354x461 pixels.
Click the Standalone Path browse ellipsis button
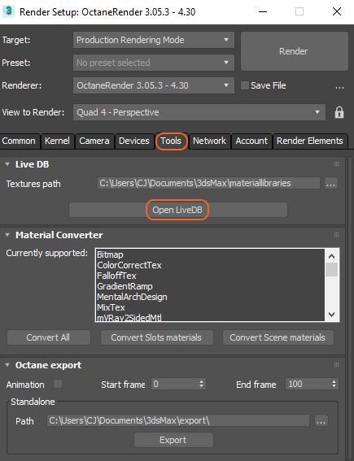(321, 420)
